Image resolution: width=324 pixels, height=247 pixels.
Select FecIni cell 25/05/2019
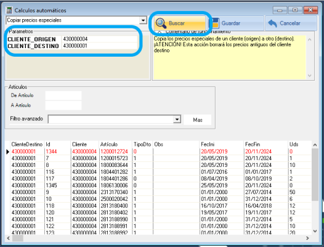click(x=222, y=185)
